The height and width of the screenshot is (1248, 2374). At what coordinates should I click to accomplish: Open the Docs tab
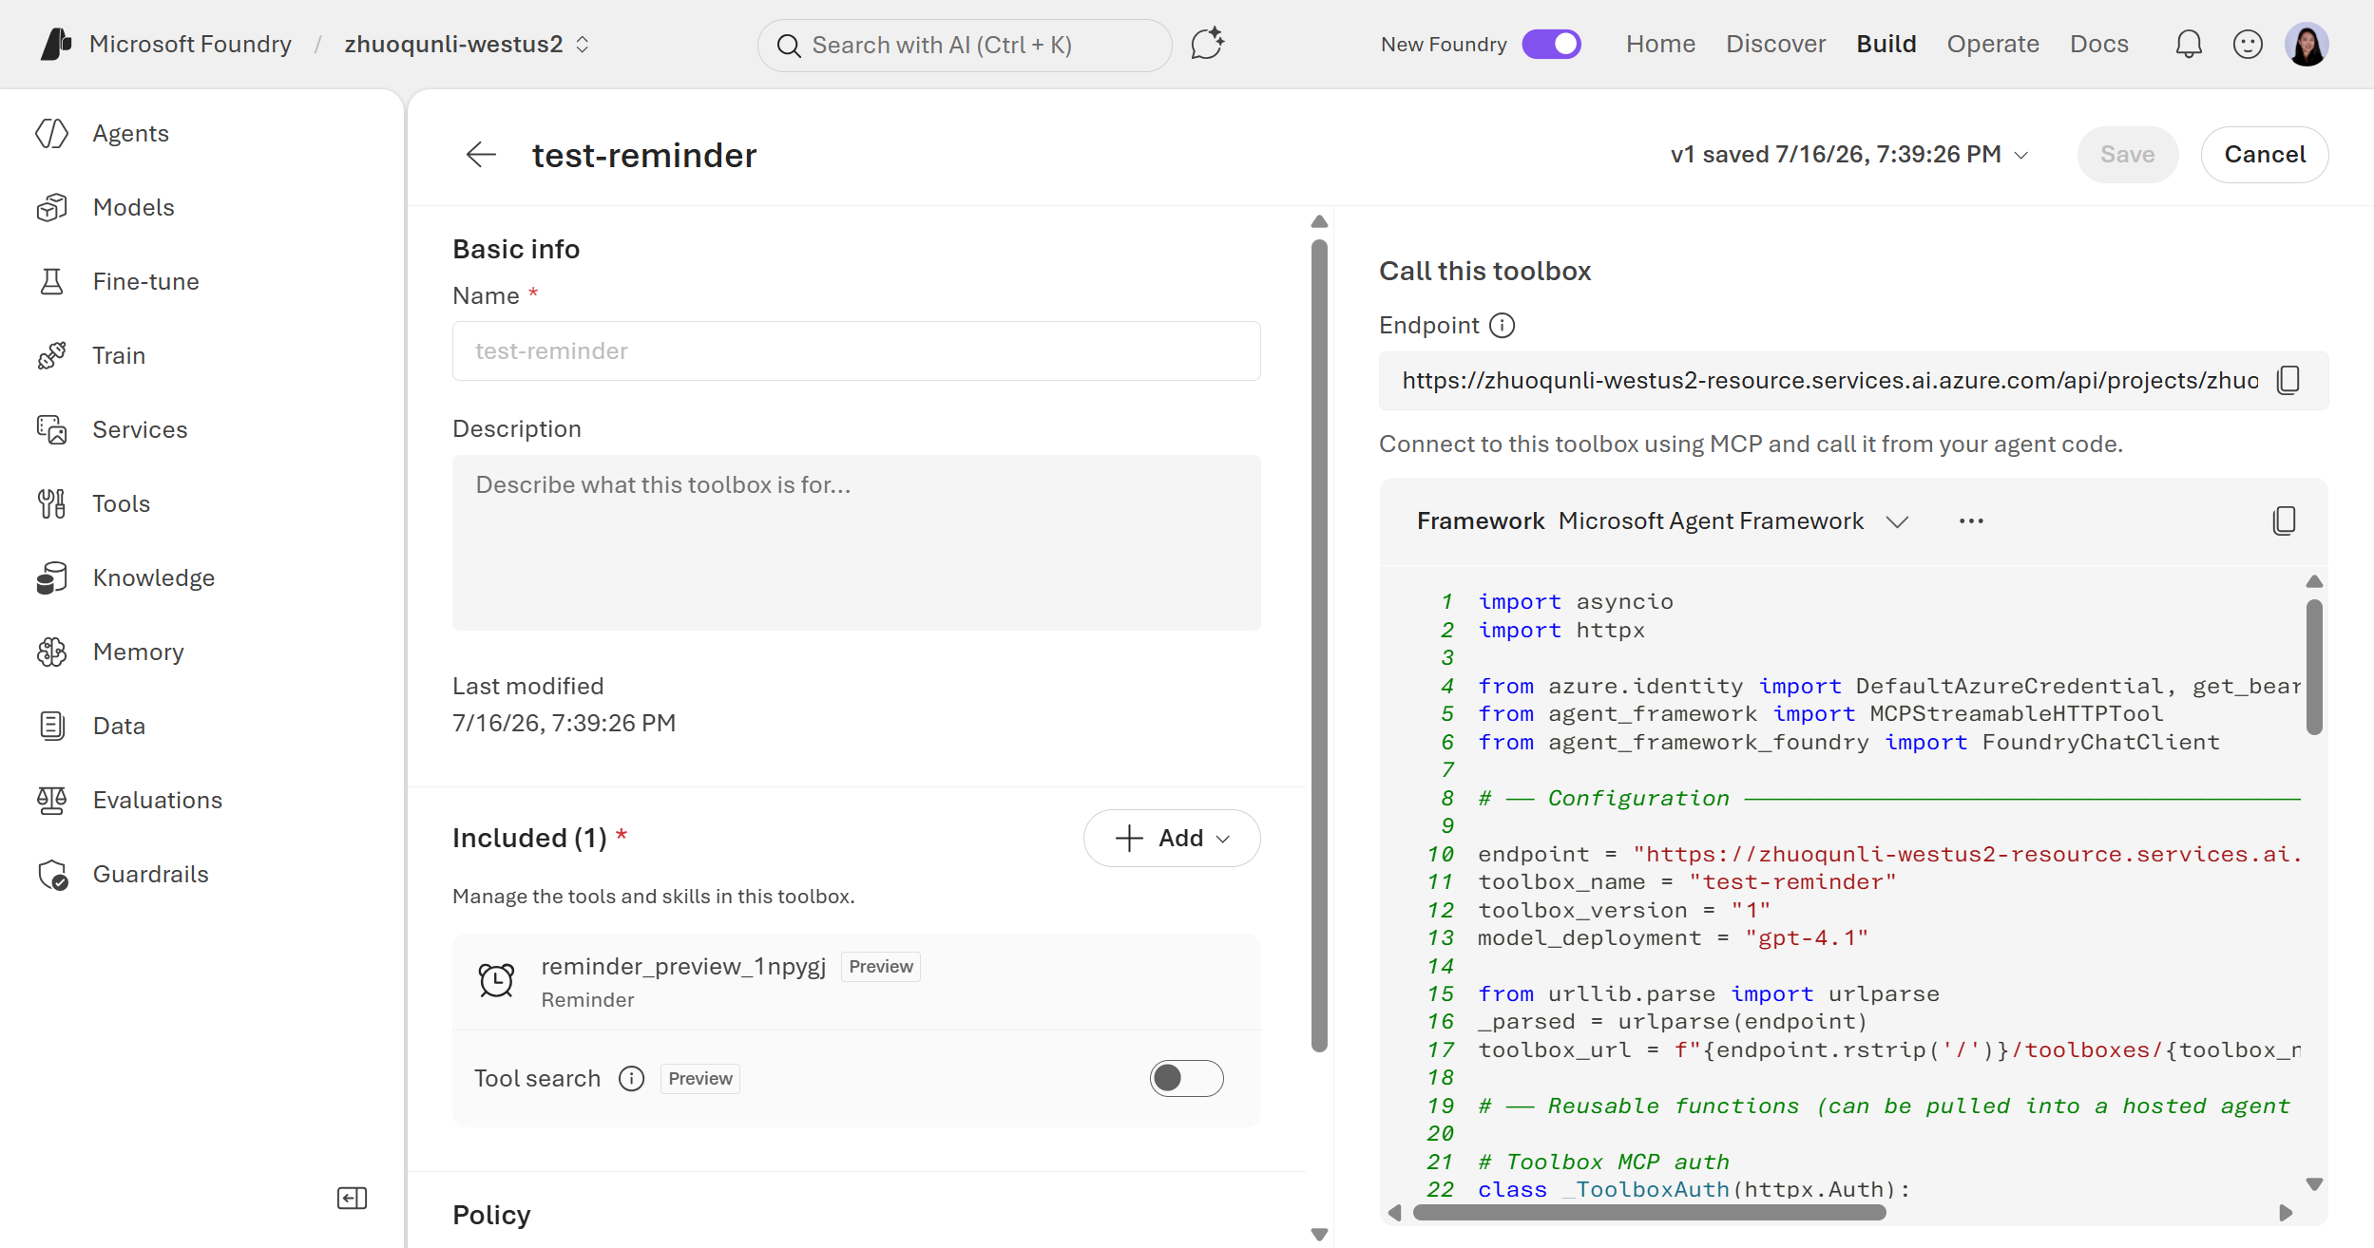tap(2098, 45)
